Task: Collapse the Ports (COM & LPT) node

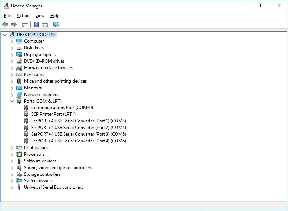Action: point(12,101)
